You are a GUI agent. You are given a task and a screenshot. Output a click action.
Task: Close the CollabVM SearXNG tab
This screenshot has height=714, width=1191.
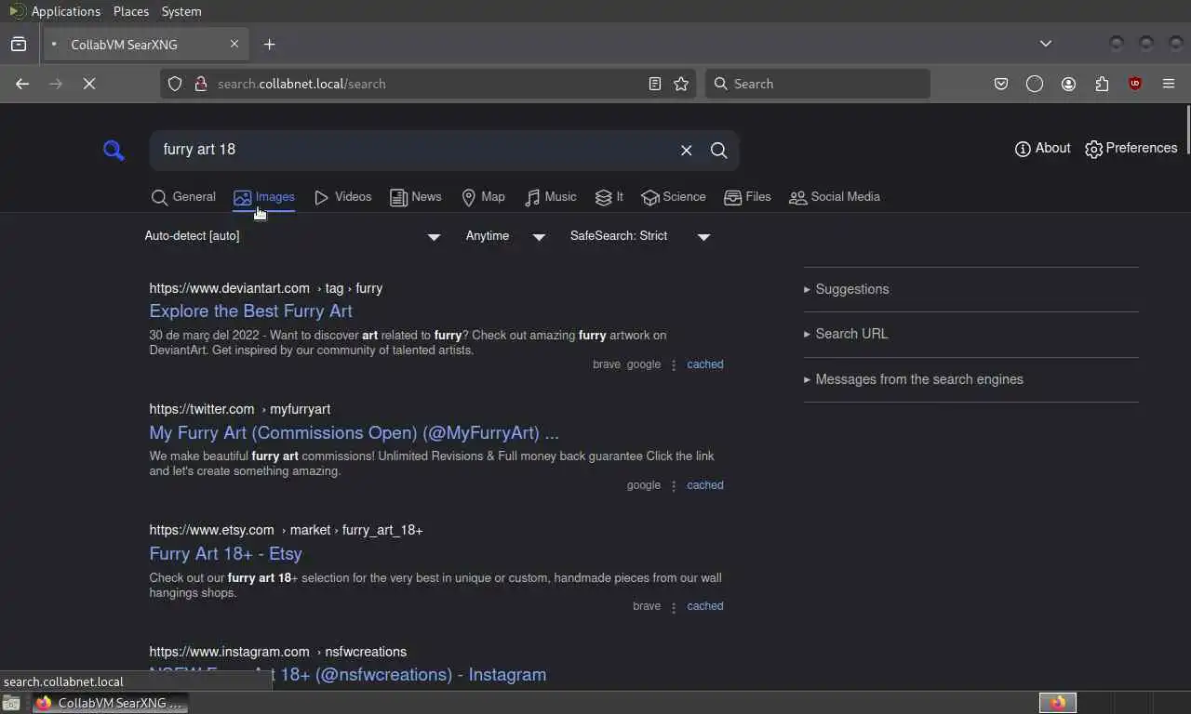tap(234, 45)
